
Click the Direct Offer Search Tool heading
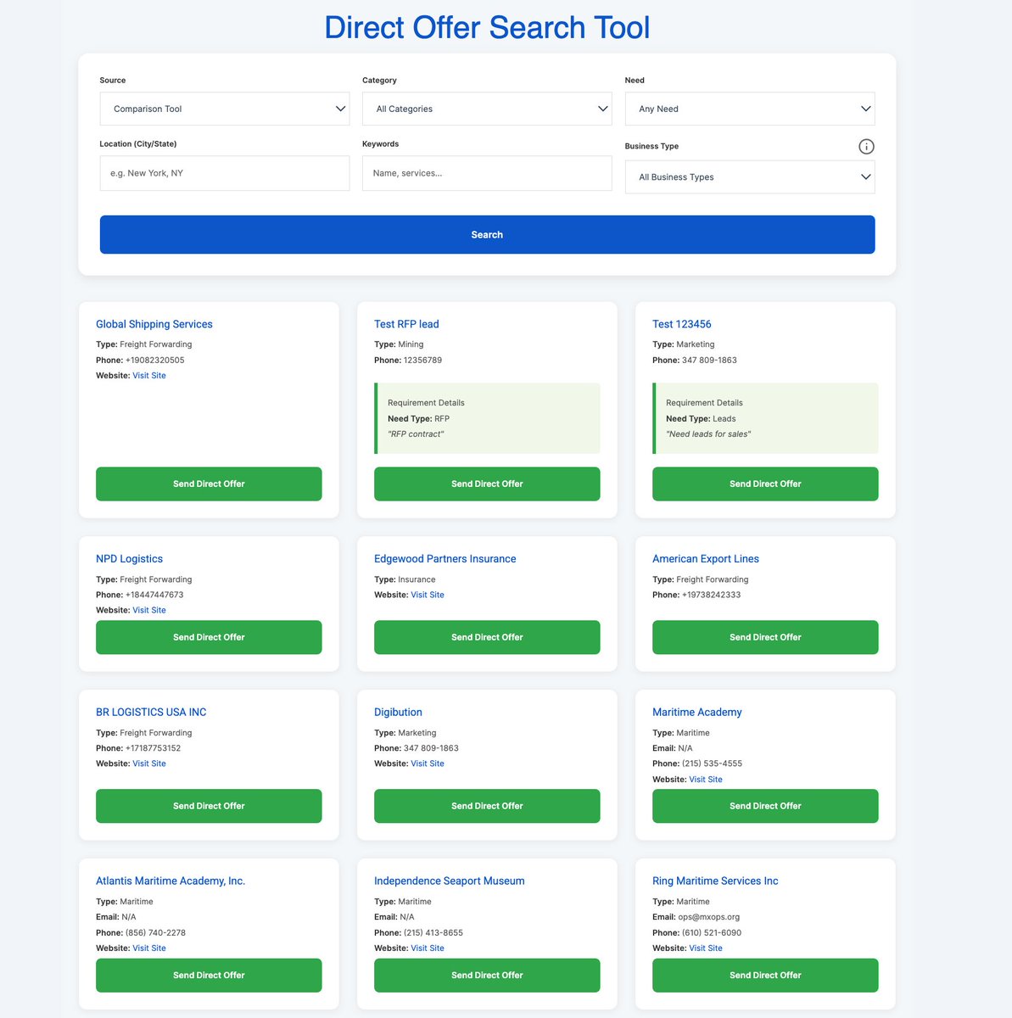tap(487, 28)
